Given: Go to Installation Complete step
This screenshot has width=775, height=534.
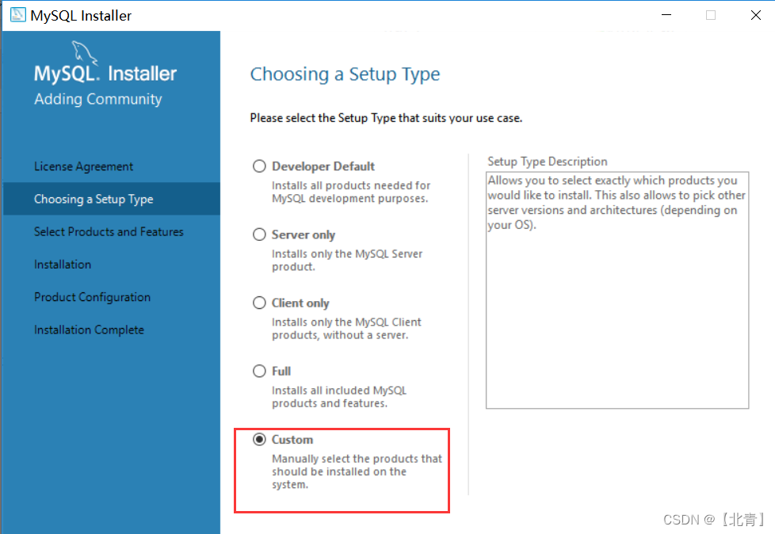Looking at the screenshot, I should point(89,330).
